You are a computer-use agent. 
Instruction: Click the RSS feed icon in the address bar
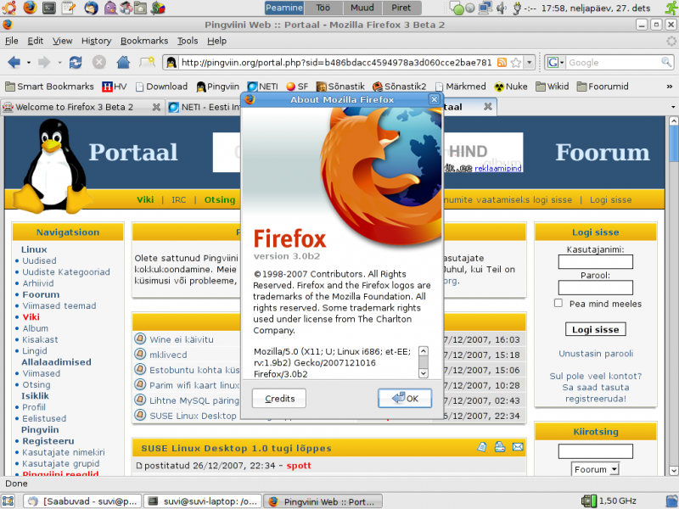click(502, 62)
